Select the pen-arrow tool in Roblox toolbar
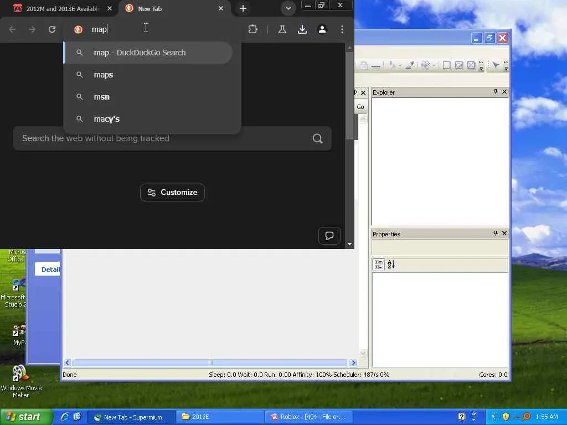The height and width of the screenshot is (425, 567). (409, 65)
